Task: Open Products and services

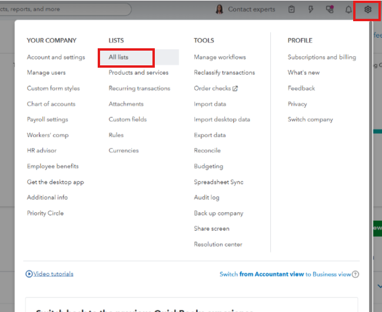Action: (x=138, y=72)
